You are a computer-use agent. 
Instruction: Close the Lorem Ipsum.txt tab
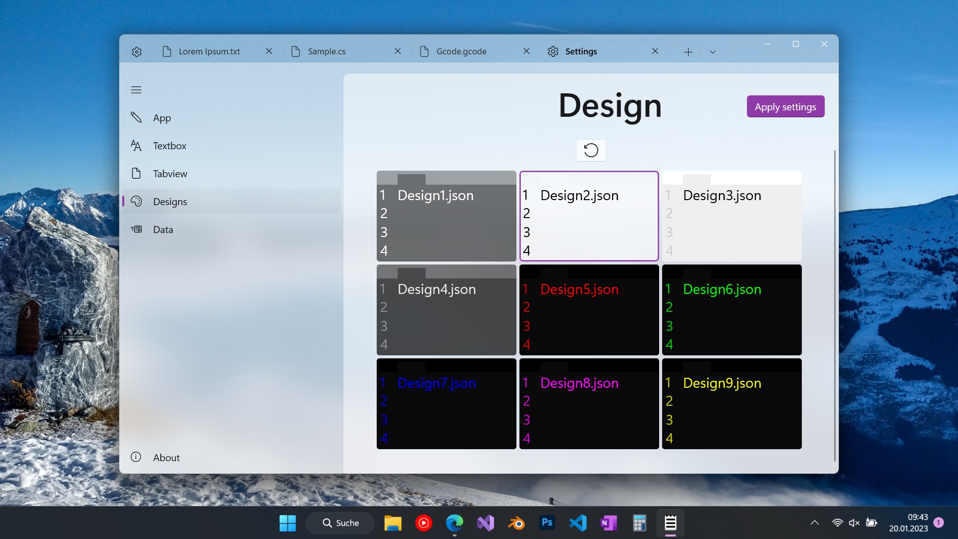click(x=269, y=51)
